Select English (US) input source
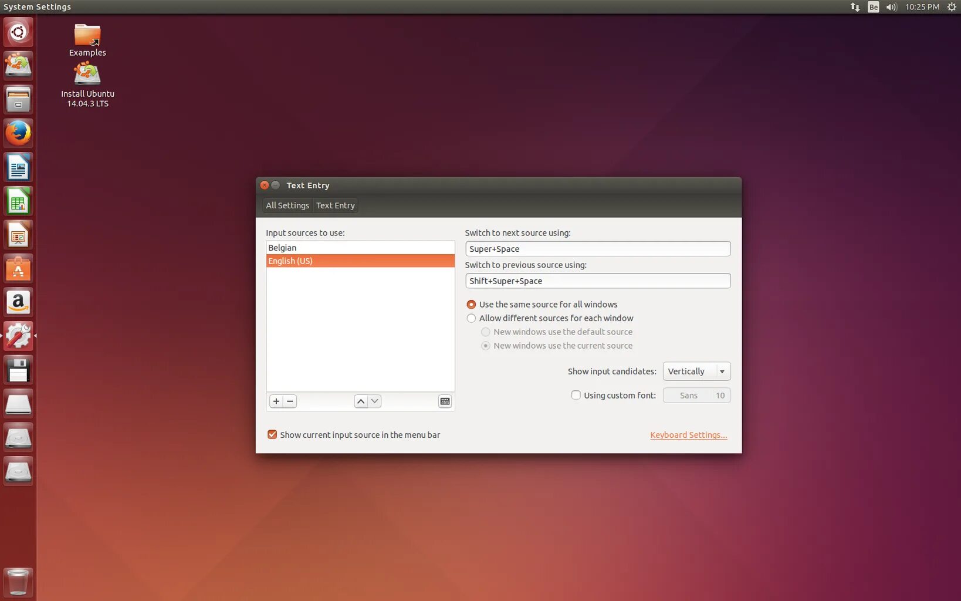 360,261
